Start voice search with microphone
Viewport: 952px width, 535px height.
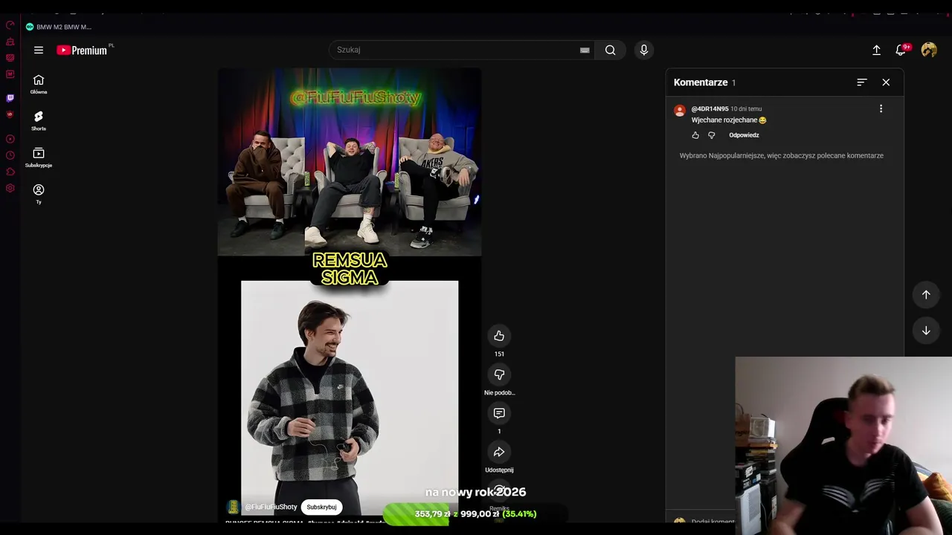click(644, 50)
